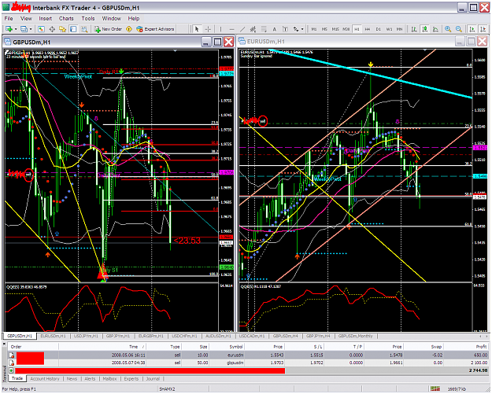492x394 pixels.
Task: Select the Horizontal Line drawing tool
Action: [231, 29]
